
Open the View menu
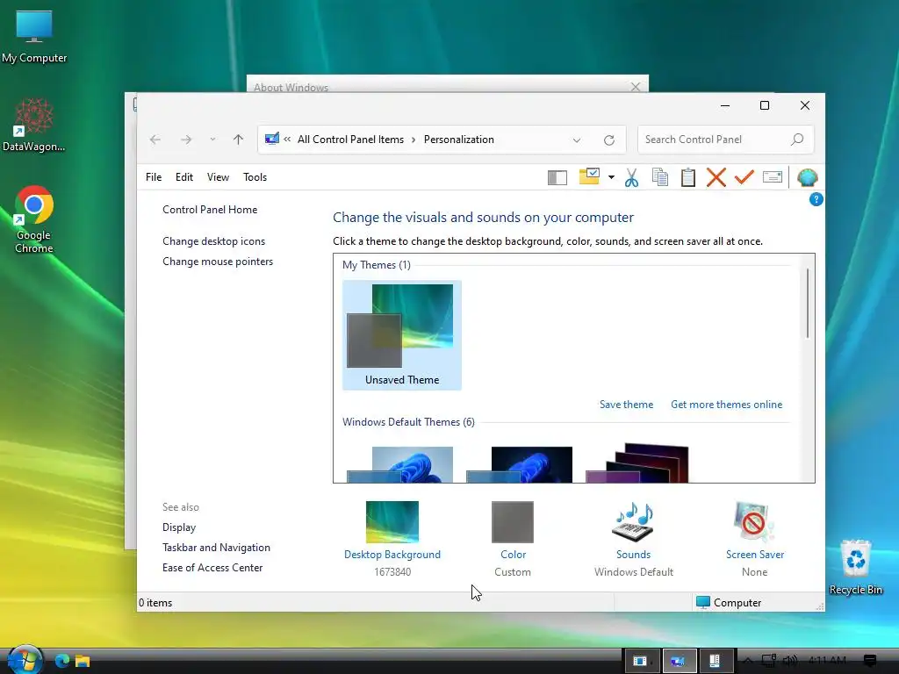pyautogui.click(x=218, y=177)
